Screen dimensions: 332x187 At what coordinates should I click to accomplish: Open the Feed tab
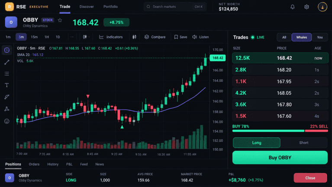(84, 164)
